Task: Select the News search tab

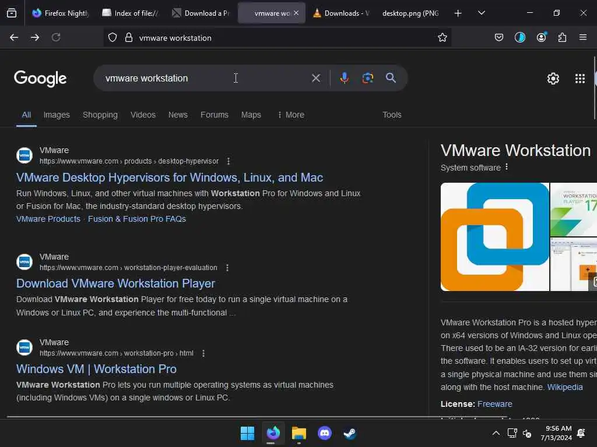Action: point(178,115)
